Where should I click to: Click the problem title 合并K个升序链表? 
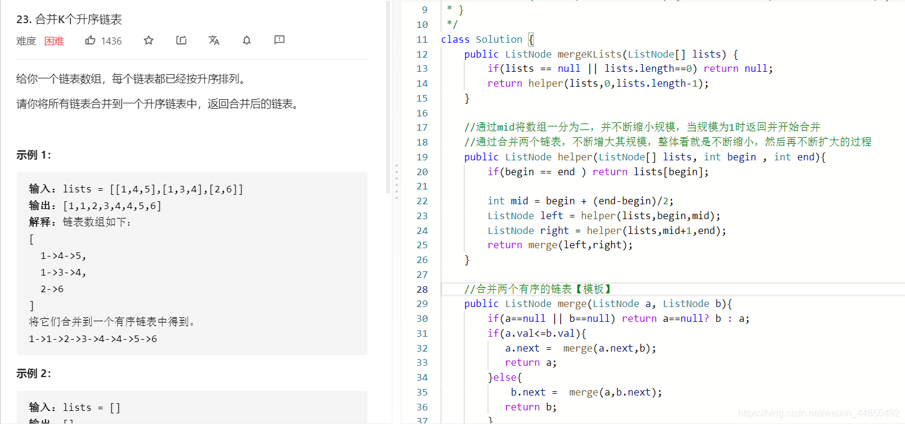click(x=69, y=20)
